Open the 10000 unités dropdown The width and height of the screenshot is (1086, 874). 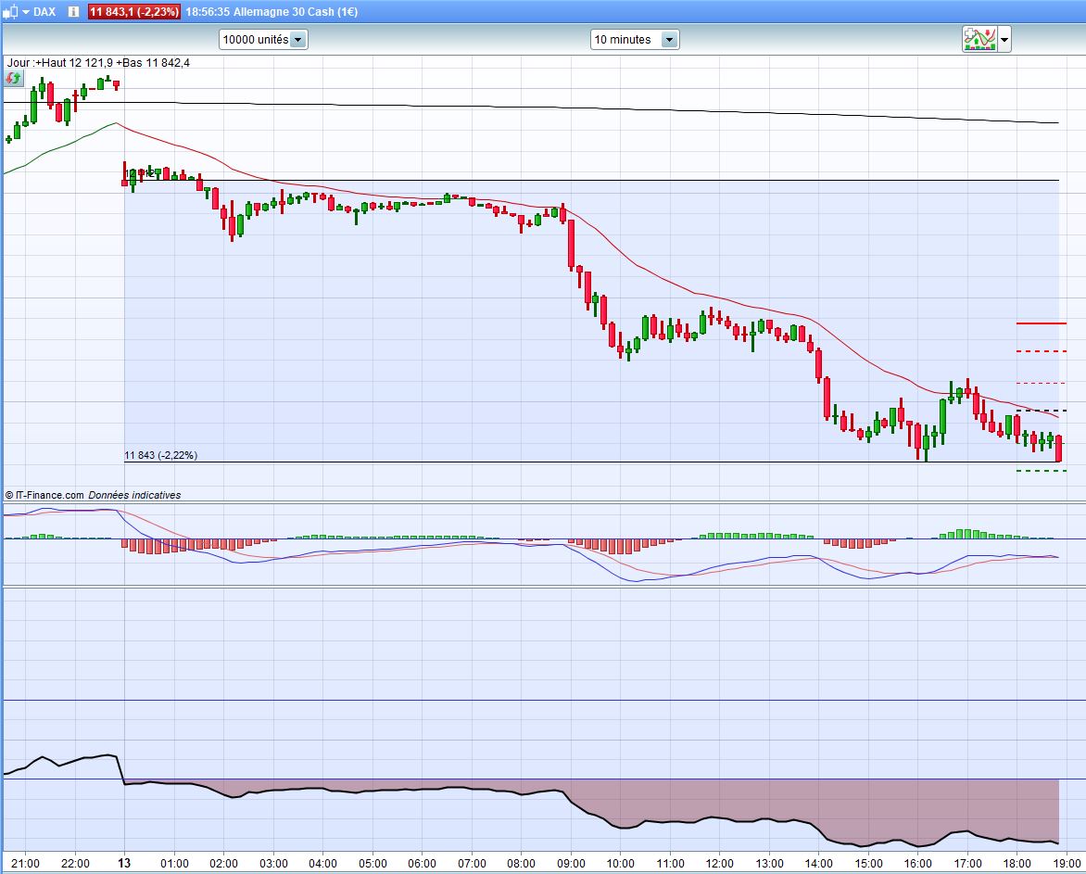(263, 40)
